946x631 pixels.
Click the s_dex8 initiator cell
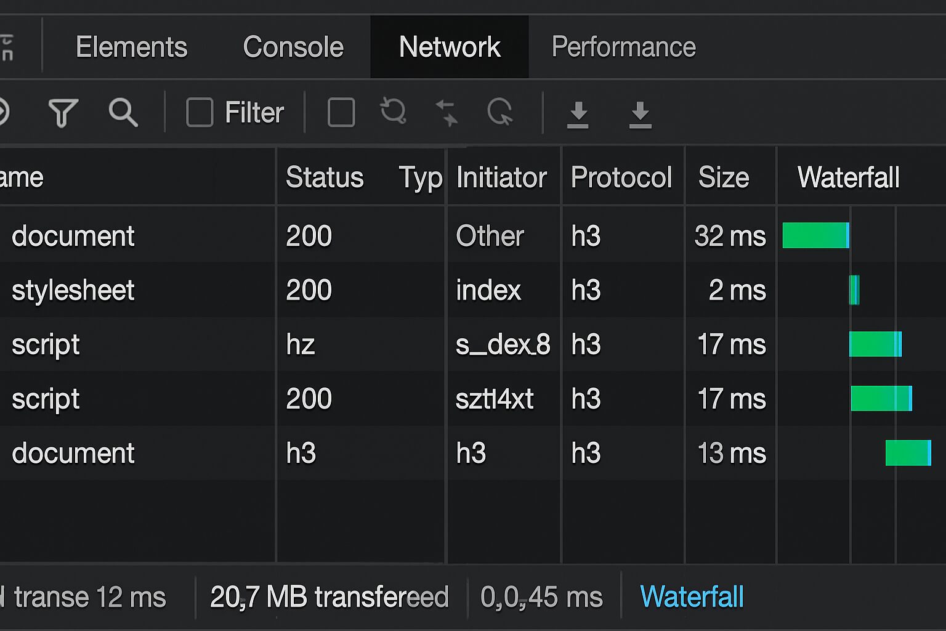503,344
